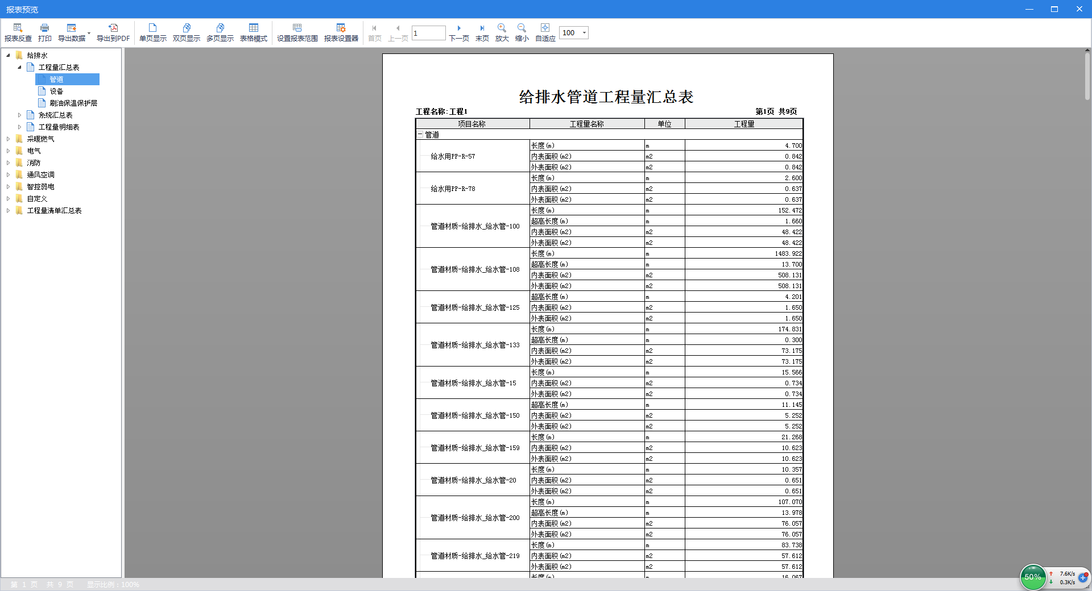Click 自适应 fit-to-window icon
Image resolution: width=1092 pixels, height=591 pixels.
(545, 28)
